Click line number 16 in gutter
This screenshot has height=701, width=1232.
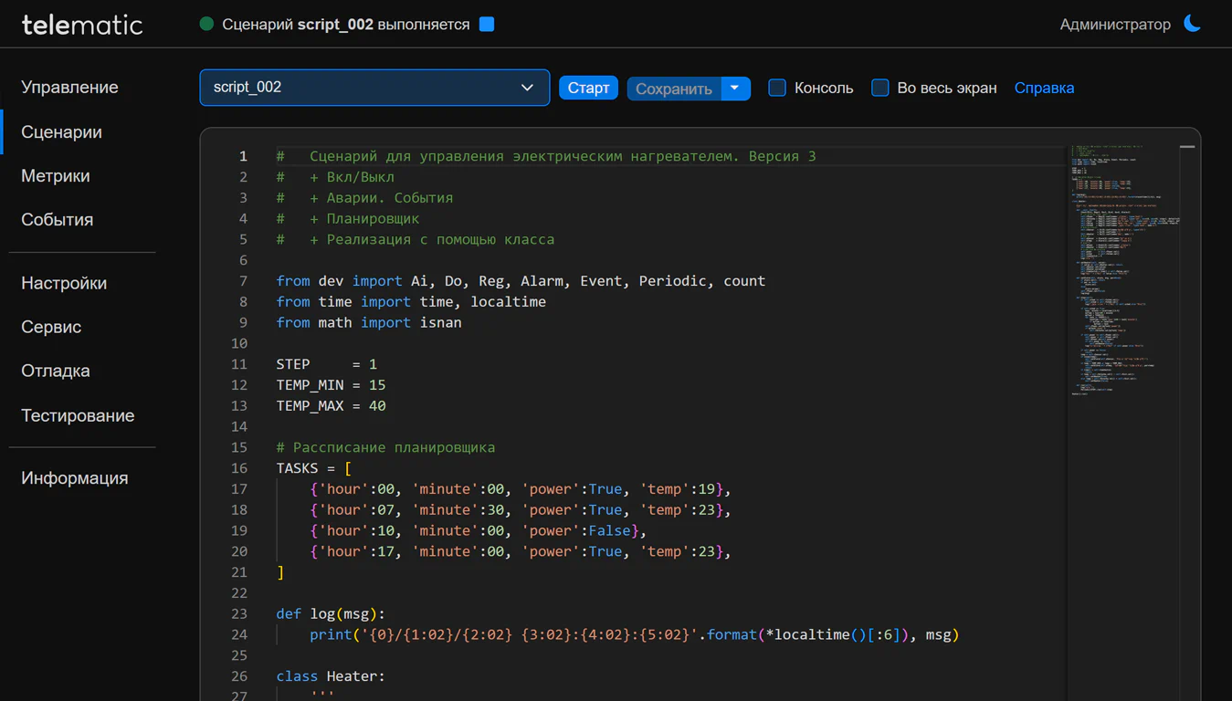(239, 468)
